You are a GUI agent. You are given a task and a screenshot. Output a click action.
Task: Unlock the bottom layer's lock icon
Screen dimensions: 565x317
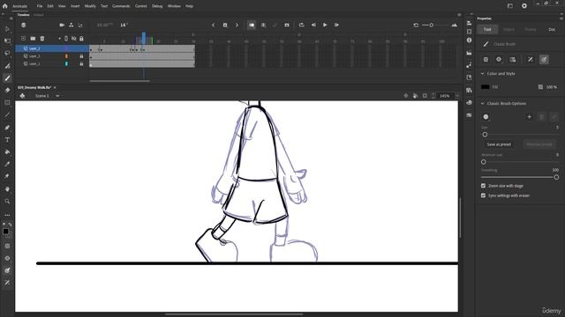pyautogui.click(x=81, y=63)
